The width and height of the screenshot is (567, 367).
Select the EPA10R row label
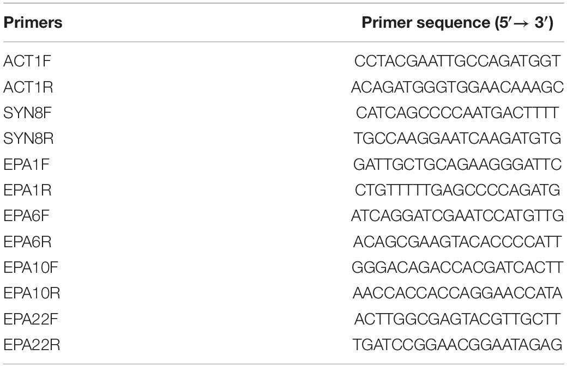click(32, 293)
